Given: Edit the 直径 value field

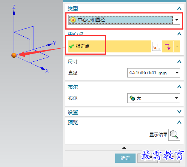Looking at the screenshot, I should click(x=151, y=73).
